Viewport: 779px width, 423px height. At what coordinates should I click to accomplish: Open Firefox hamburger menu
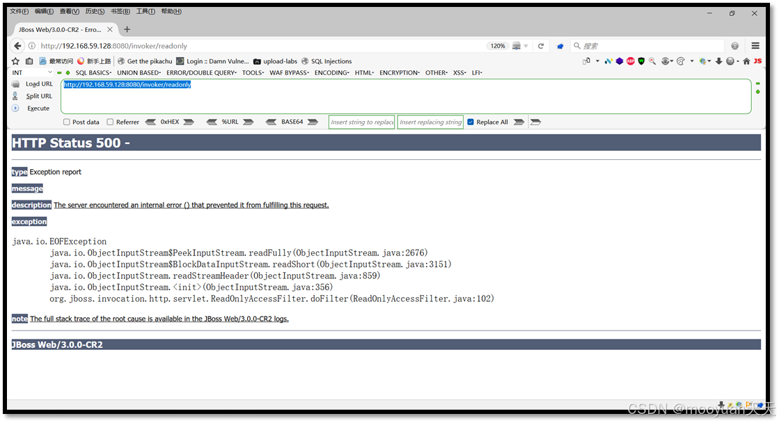(x=755, y=46)
